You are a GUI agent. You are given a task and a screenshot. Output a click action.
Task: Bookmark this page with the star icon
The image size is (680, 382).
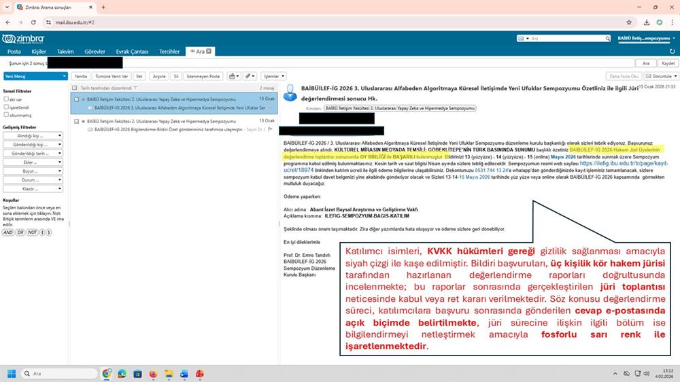[628, 22]
